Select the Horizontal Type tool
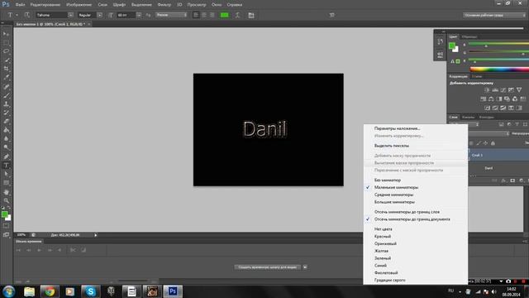The height and width of the screenshot is (298, 529). tap(6, 166)
